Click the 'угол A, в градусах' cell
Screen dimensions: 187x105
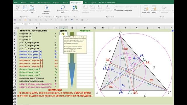(x=29, y=43)
